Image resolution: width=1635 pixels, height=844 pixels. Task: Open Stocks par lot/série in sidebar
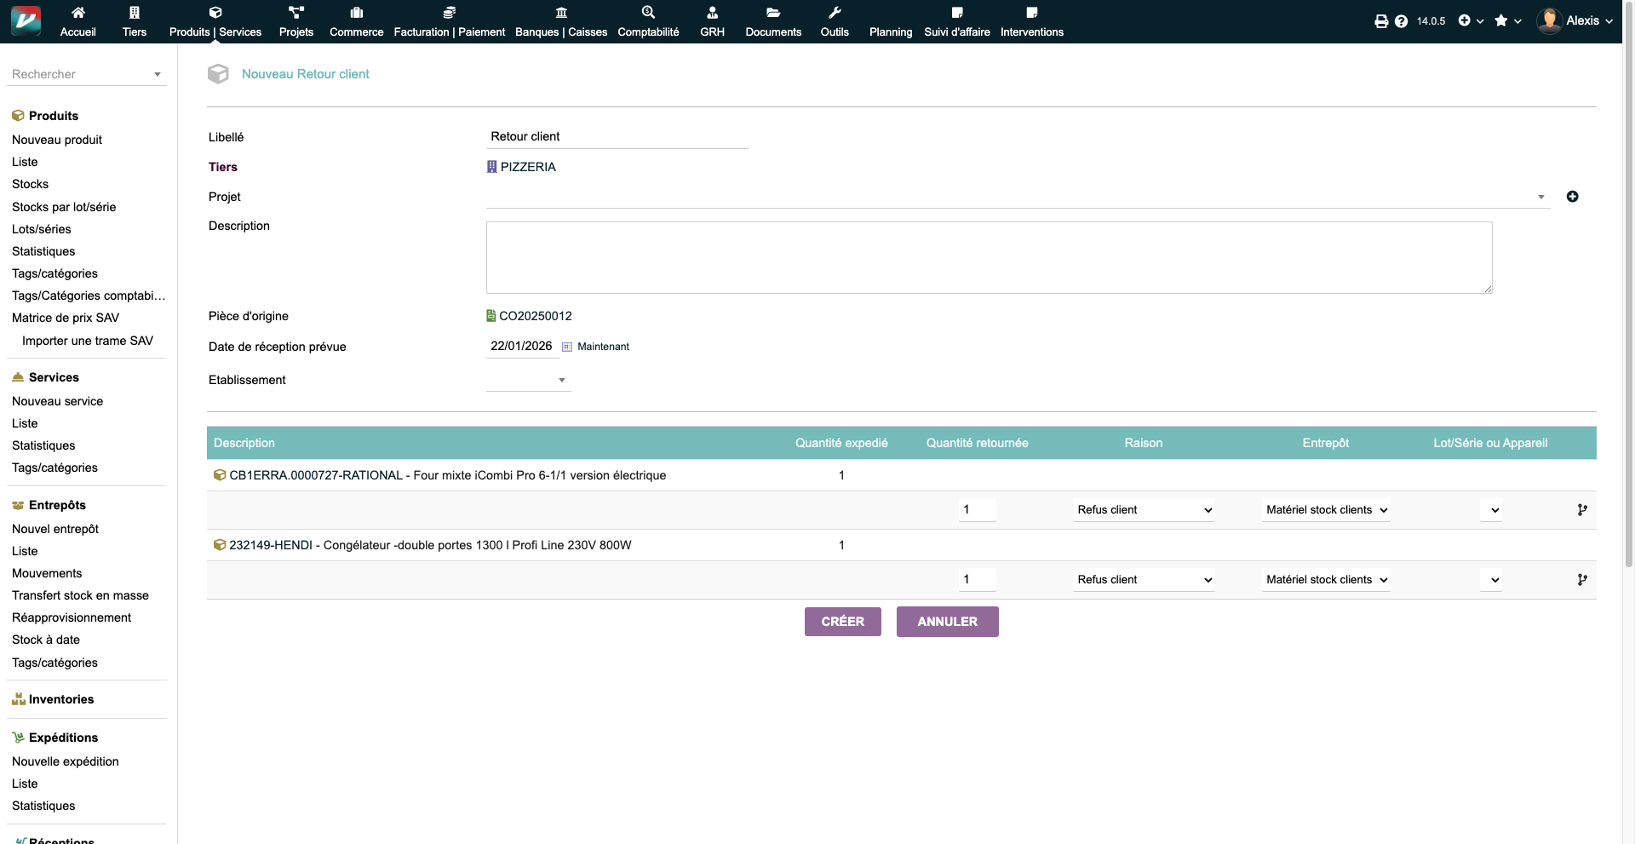64,207
